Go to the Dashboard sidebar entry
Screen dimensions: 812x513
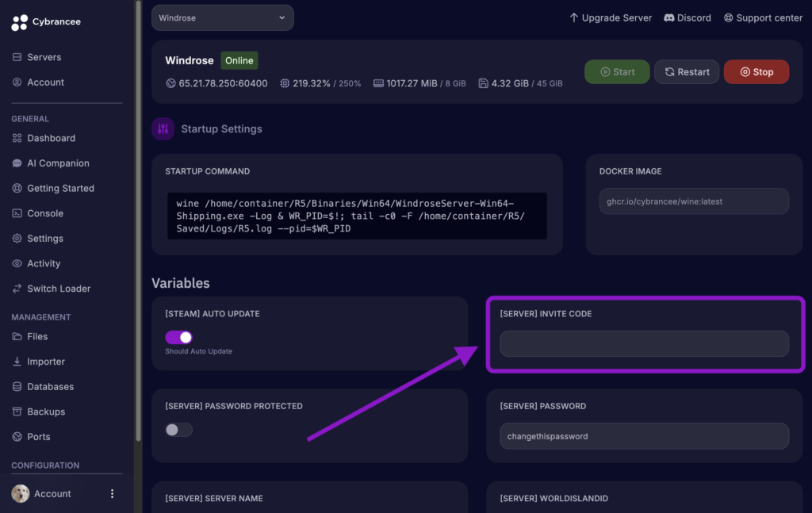(17, 138)
